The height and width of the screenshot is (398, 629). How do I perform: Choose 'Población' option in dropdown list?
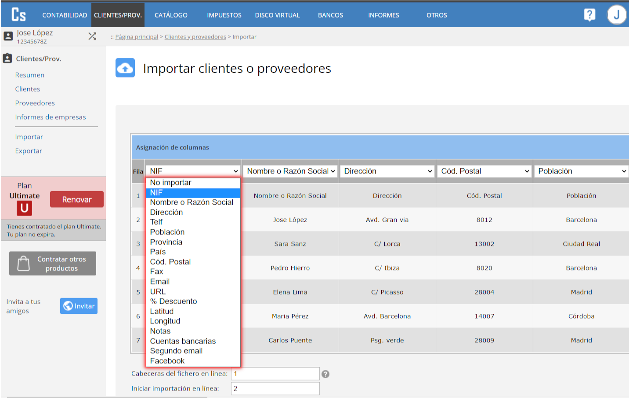click(193, 232)
